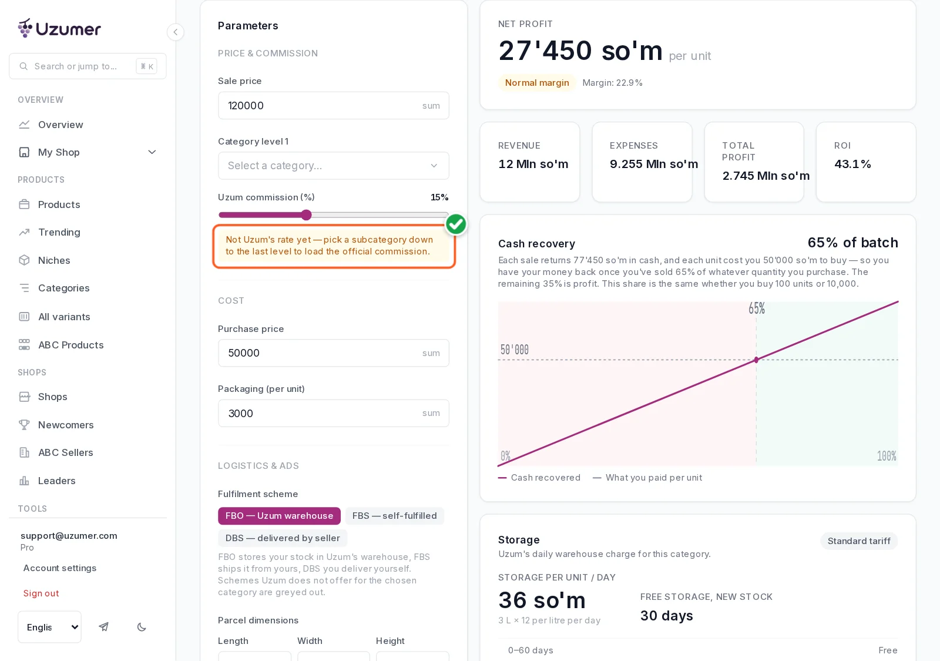This screenshot has height=661, width=940.
Task: Select FBO — Uzum warehouse scheme
Action: pos(279,516)
